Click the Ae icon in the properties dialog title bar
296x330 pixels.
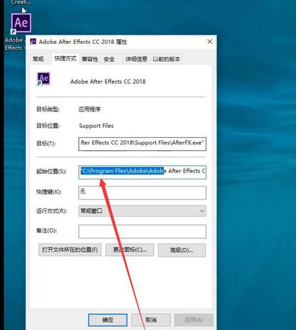[x=33, y=42]
